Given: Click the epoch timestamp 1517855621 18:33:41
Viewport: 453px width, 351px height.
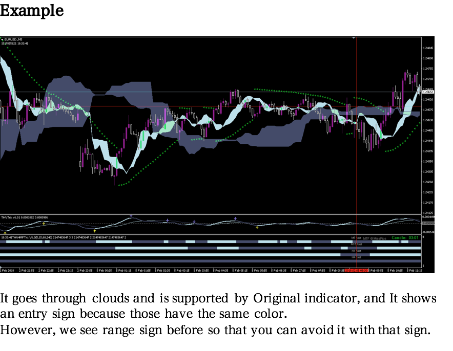Looking at the screenshot, I should click(15, 43).
